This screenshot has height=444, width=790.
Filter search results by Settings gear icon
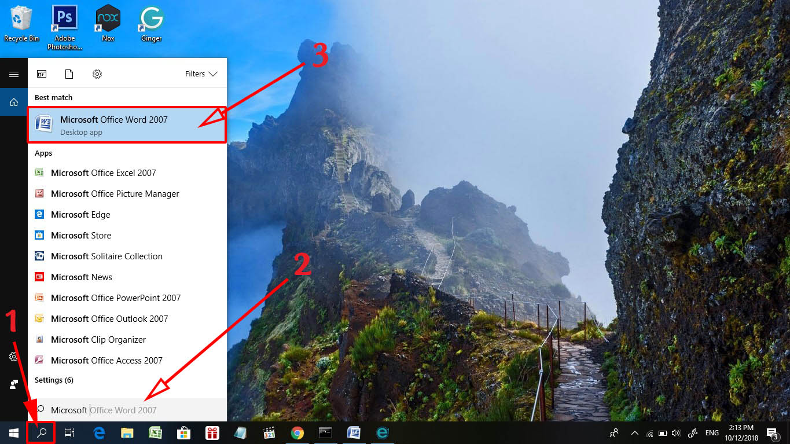[97, 74]
